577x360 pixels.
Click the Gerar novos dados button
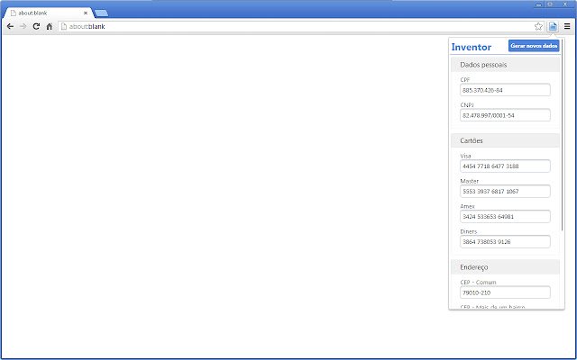[x=534, y=46]
